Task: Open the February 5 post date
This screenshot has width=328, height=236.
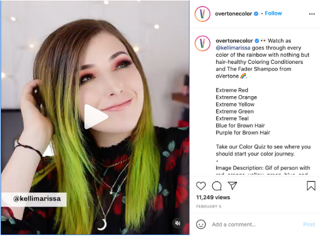Action: 209,206
